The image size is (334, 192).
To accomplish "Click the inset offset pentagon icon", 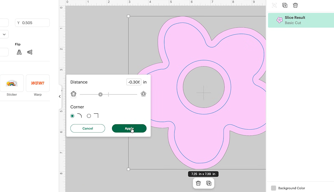I will (73, 94).
